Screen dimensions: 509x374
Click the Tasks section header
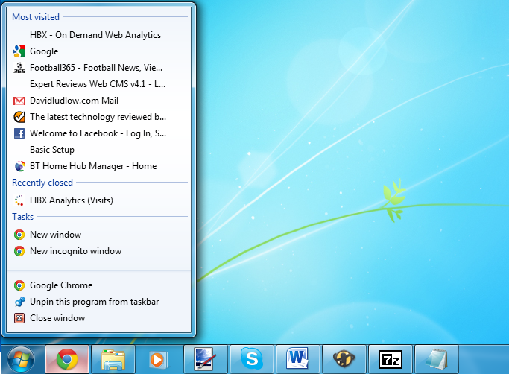[22, 217]
